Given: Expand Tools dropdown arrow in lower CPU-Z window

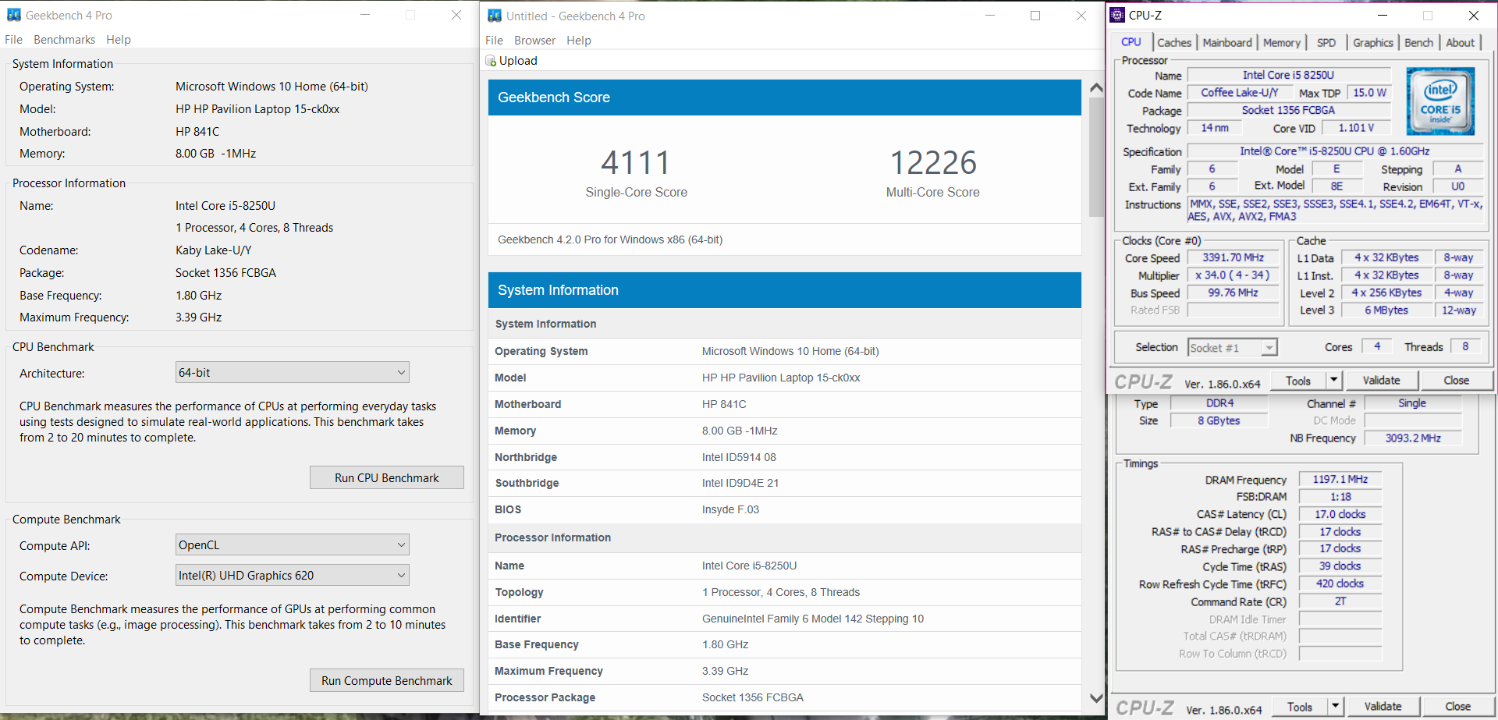Looking at the screenshot, I should pos(1335,707).
